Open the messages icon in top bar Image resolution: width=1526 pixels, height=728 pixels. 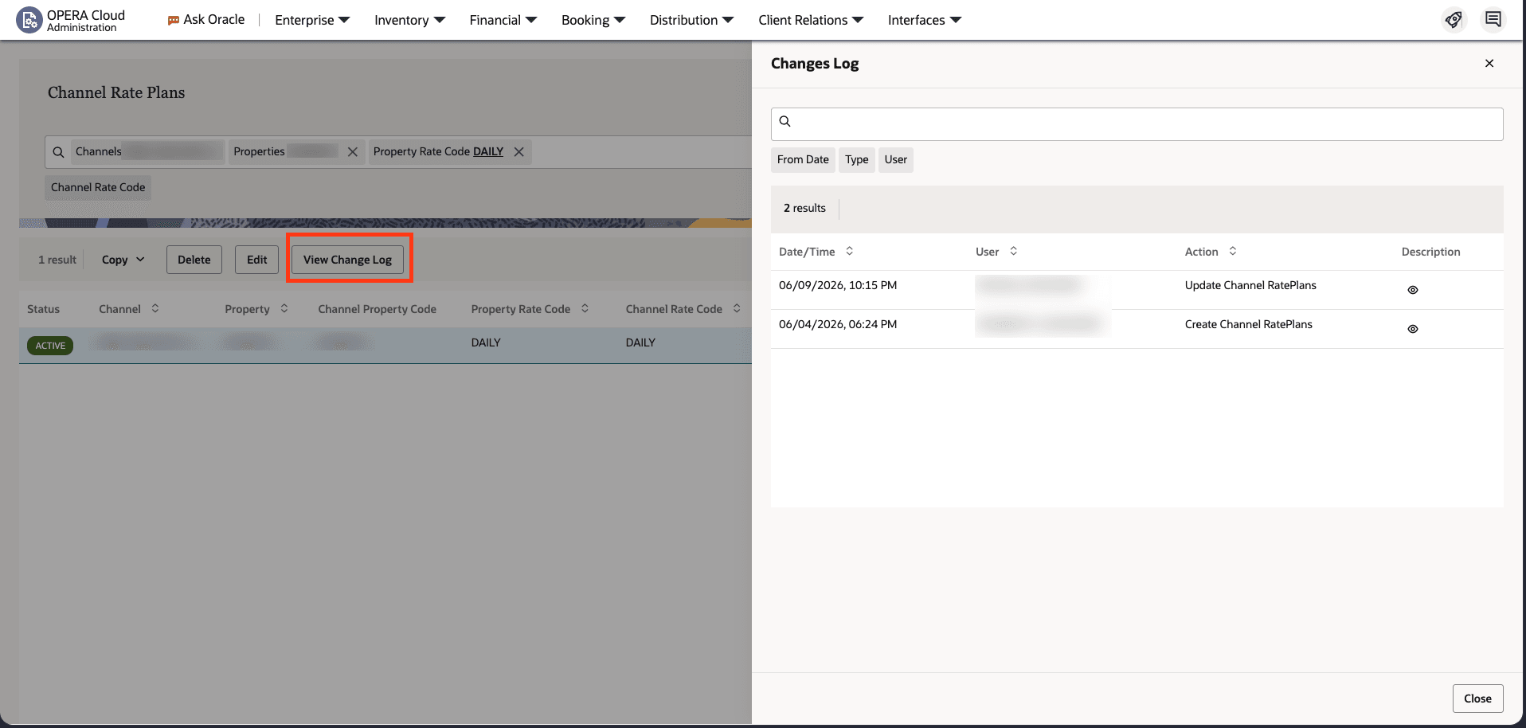[1493, 20]
